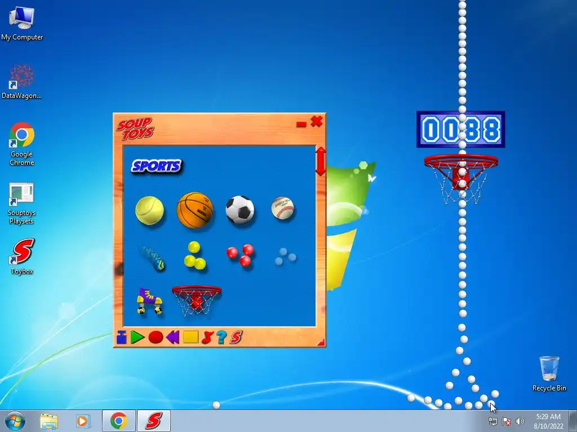
Task: Click the red record circle button
Action: 156,337
